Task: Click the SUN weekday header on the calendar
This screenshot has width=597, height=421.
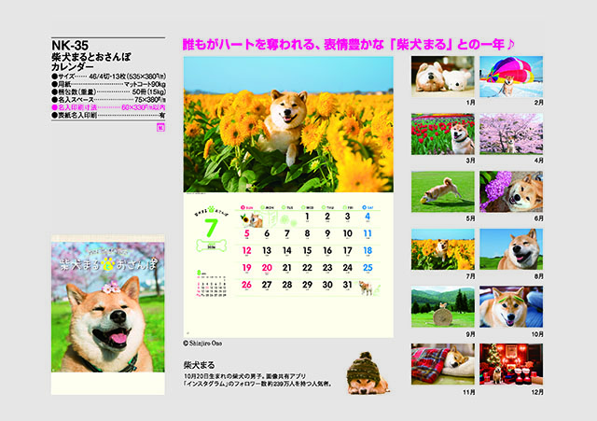Action: tap(246, 207)
